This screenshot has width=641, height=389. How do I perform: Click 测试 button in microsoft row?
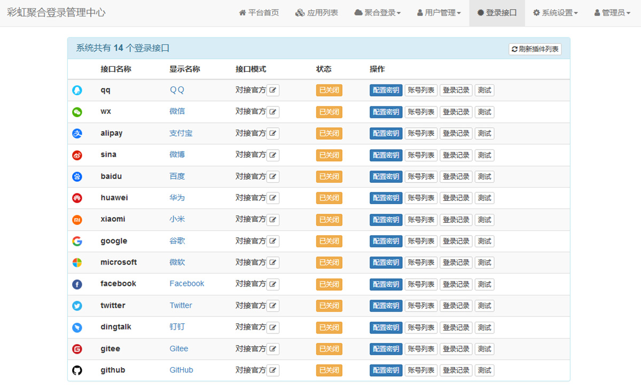click(484, 262)
